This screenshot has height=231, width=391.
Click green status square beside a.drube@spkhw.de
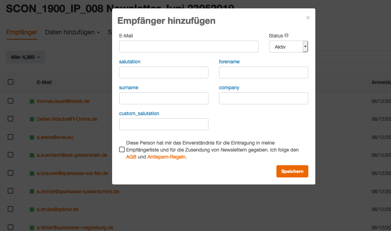pos(32,210)
